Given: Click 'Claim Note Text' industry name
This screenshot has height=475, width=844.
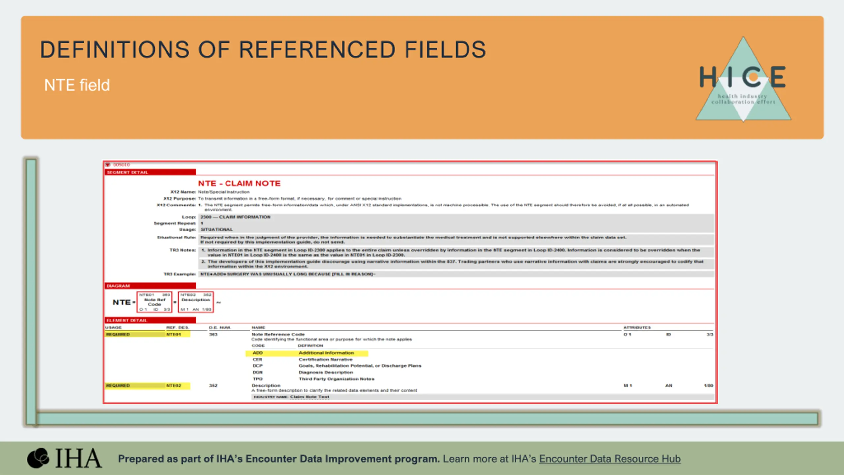Looking at the screenshot, I should point(310,397).
